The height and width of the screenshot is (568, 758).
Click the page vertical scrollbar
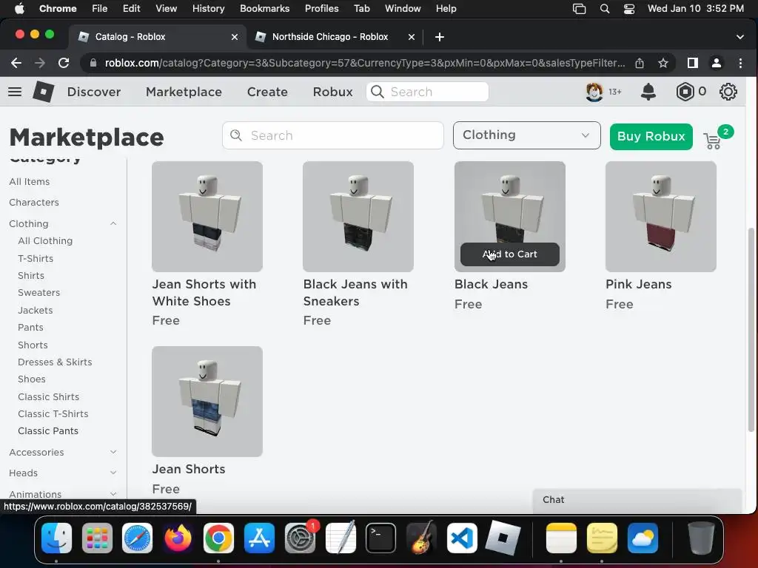click(751, 329)
